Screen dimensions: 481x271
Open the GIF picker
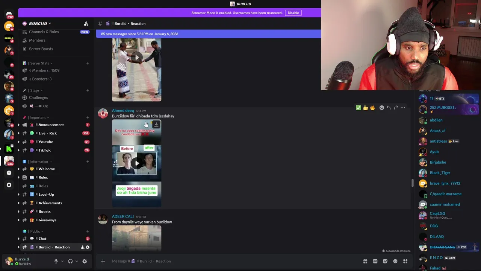click(375, 261)
